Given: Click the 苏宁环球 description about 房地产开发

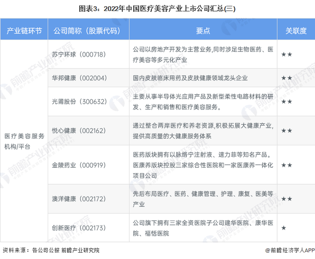Looking at the screenshot, I should point(203,54).
